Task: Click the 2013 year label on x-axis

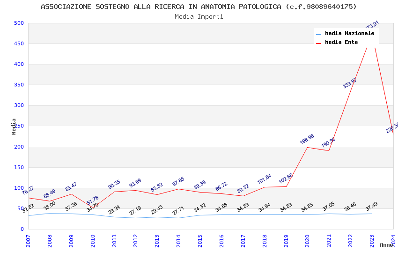Action: 157,241
